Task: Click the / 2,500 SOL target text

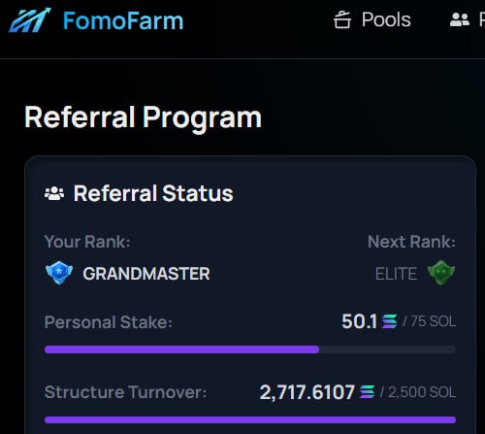Action: [x=418, y=392]
